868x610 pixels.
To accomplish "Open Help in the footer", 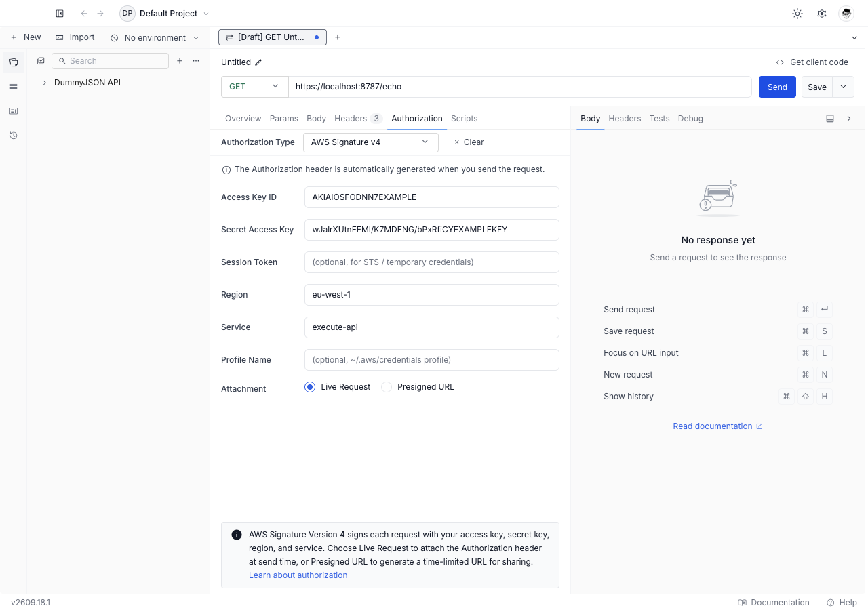I will (x=842, y=603).
